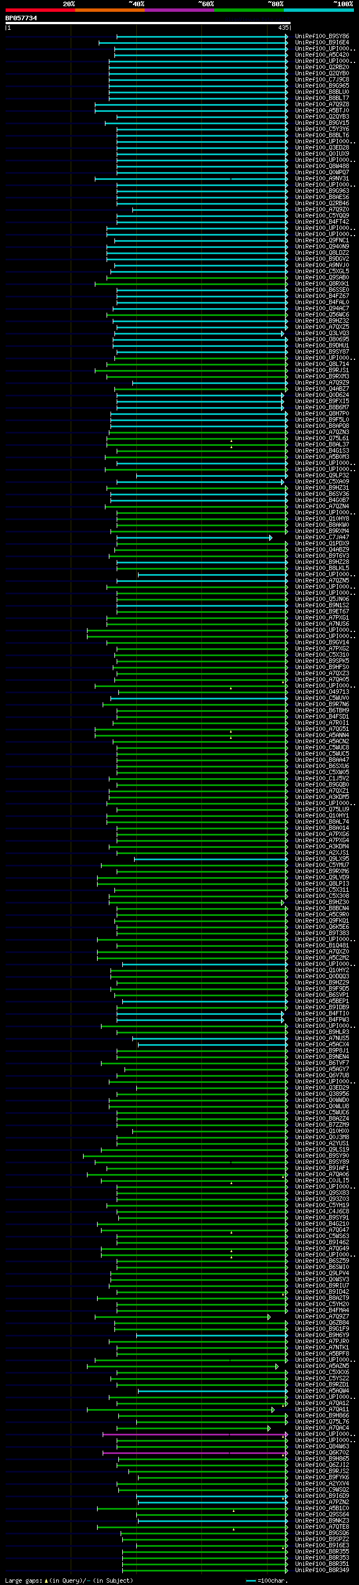Click the green segment of the score legend
Viewport: 359px width, 1585px height.
tap(249, 10)
